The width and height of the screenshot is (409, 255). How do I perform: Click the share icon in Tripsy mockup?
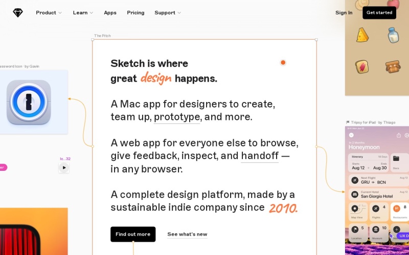point(398,135)
